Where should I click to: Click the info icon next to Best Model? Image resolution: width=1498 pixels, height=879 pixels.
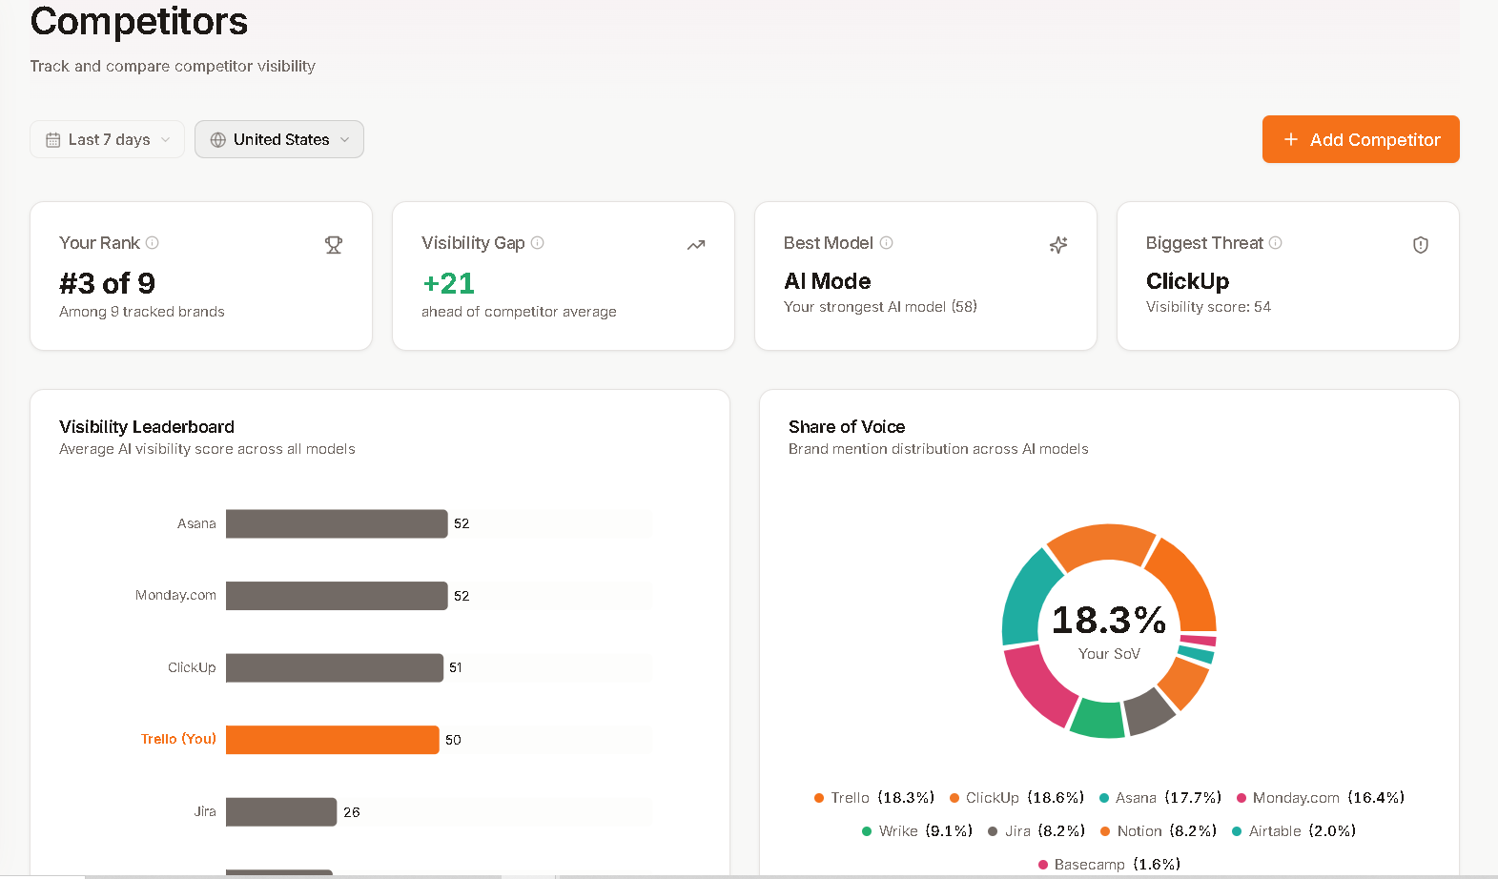pyautogui.click(x=887, y=243)
